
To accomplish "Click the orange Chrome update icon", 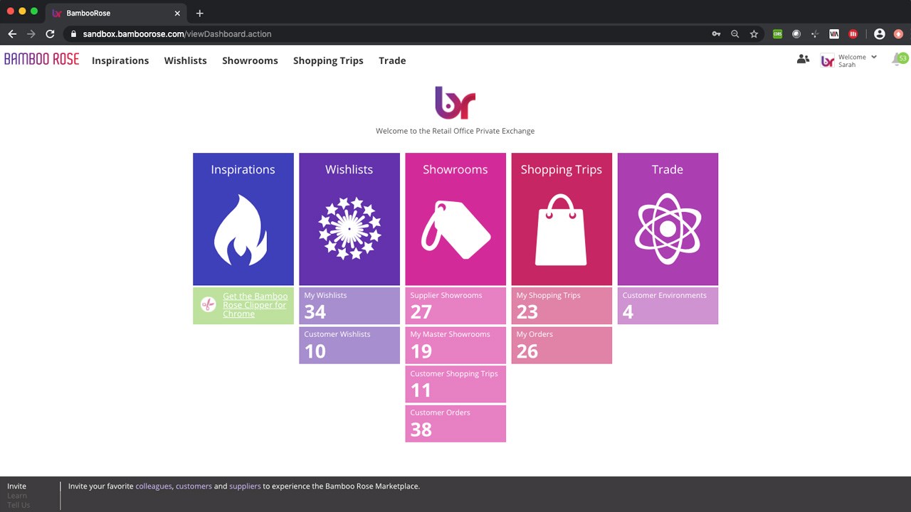I will pos(898,33).
